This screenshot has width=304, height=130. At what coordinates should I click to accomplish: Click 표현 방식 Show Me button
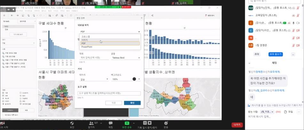click(x=210, y=16)
